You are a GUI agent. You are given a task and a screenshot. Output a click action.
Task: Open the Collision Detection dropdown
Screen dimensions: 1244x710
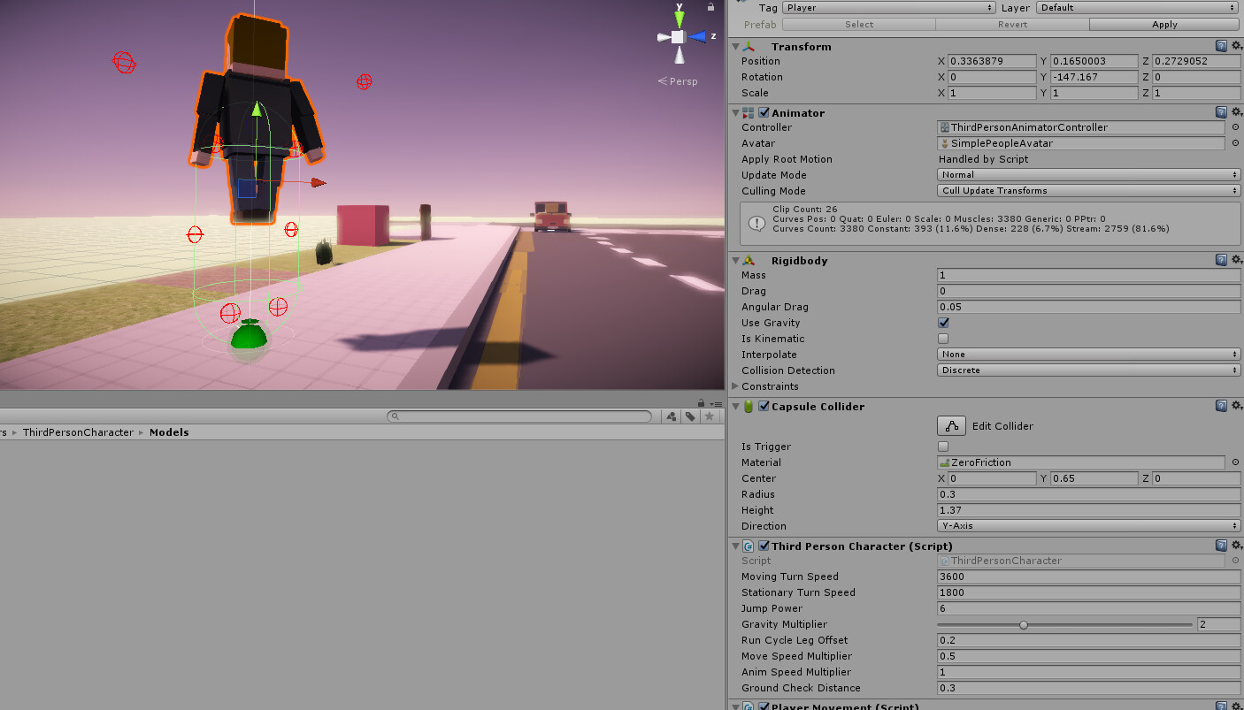[x=1087, y=370]
